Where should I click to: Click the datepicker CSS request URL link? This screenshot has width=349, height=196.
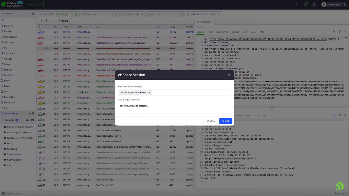pyautogui.click(x=268, y=39)
